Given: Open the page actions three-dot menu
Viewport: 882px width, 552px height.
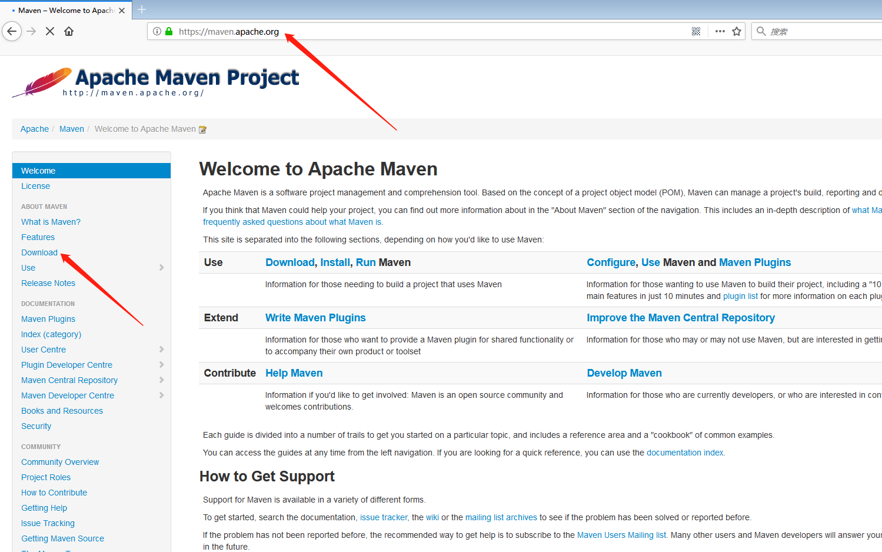Looking at the screenshot, I should click(720, 31).
